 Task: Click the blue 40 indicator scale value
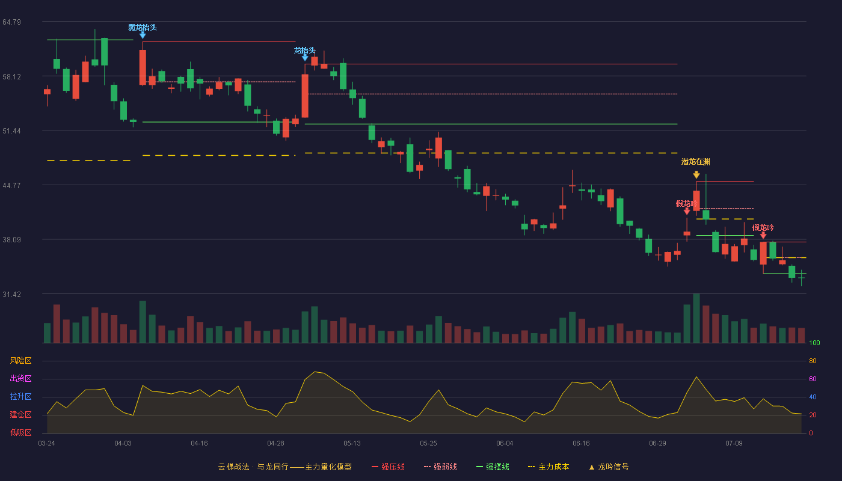click(x=813, y=397)
